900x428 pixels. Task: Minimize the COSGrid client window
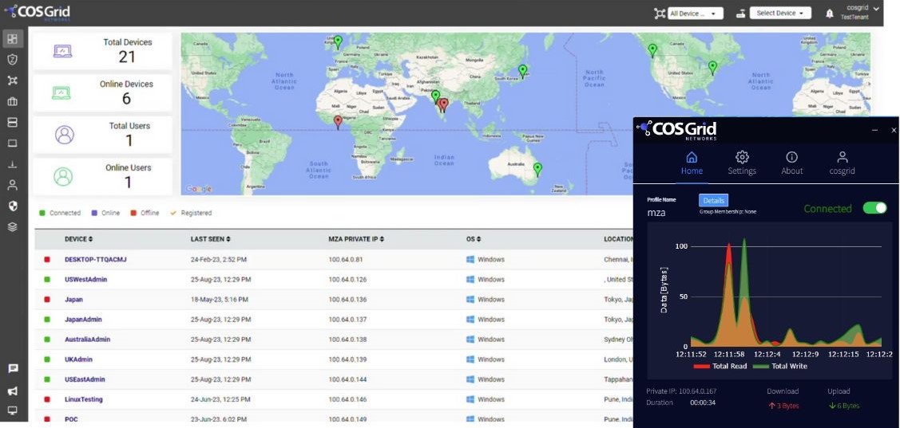pos(874,131)
